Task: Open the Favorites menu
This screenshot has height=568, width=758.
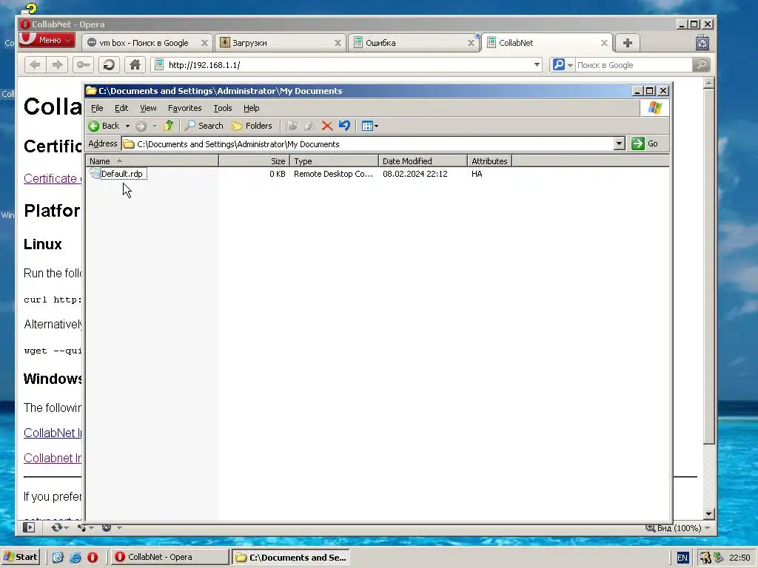Action: [x=184, y=108]
